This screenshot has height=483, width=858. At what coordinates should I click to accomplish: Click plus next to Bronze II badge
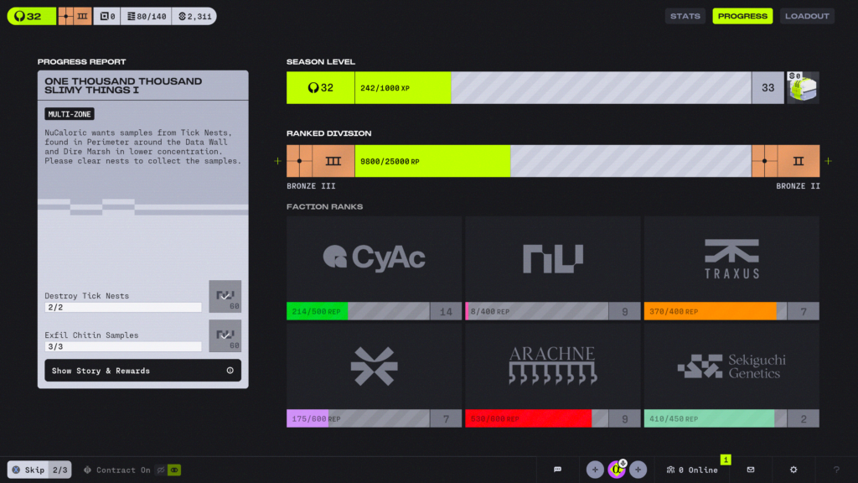pyautogui.click(x=828, y=161)
